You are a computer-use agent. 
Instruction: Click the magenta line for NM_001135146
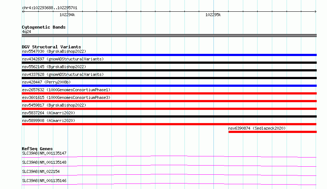coord(169,184)
